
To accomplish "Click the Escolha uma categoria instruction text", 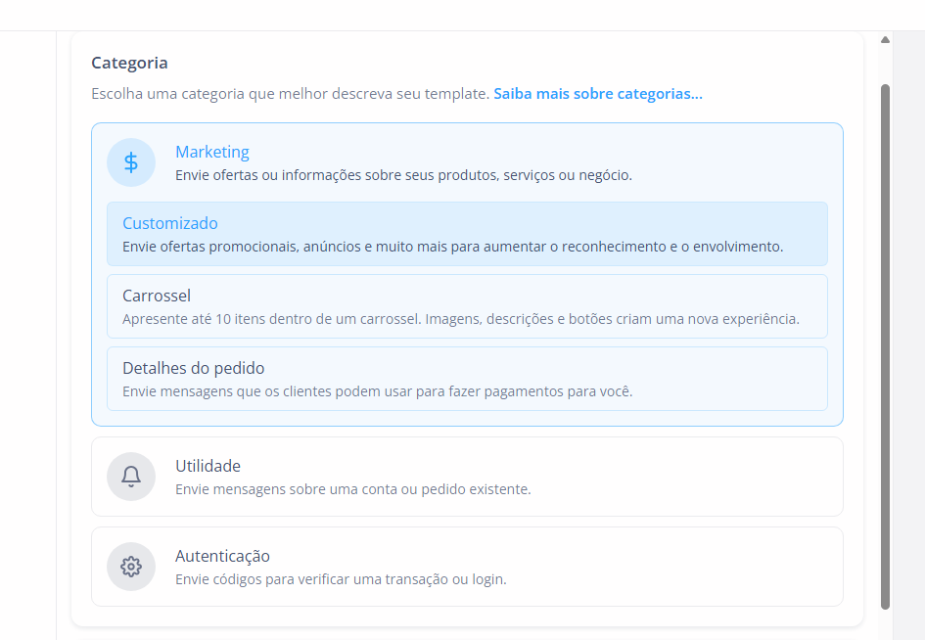I will tap(290, 94).
